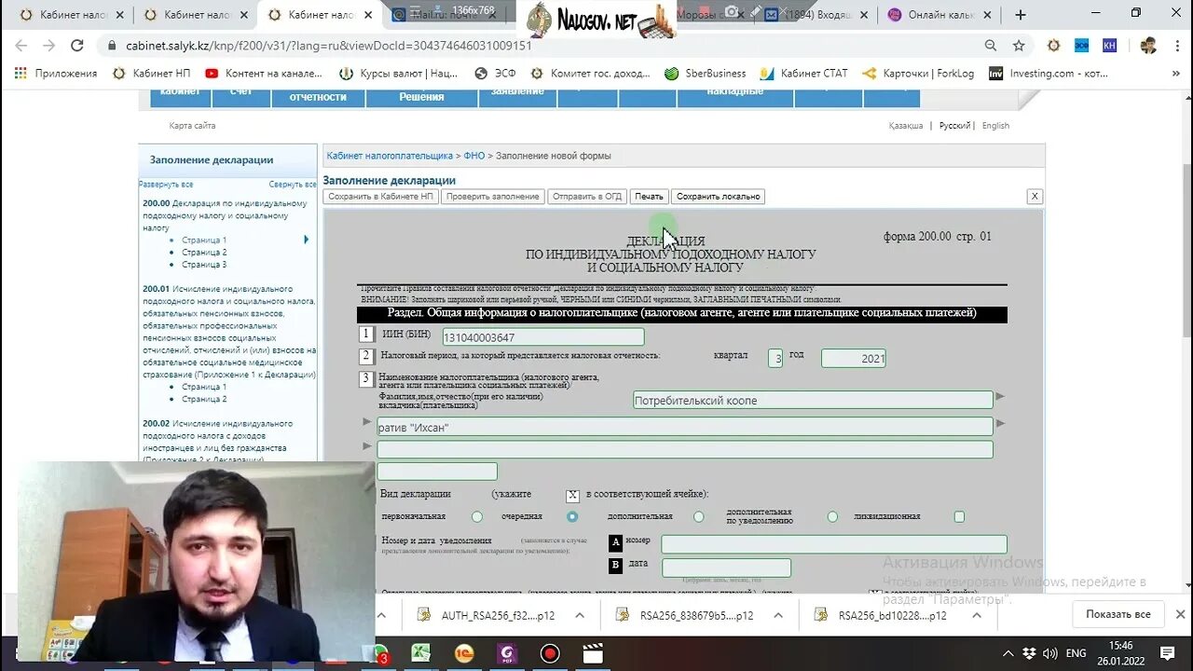1193x671 pixels.
Task: Click the год field showing 2021
Action: 854,358
